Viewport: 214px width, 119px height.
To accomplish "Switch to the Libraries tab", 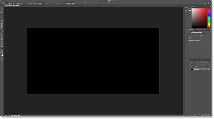I will (x=204, y=30).
